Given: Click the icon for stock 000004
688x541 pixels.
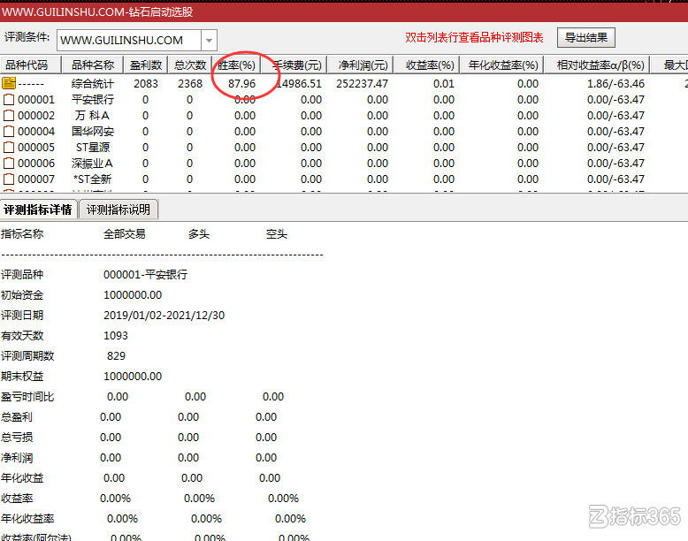Looking at the screenshot, I should point(8,131).
